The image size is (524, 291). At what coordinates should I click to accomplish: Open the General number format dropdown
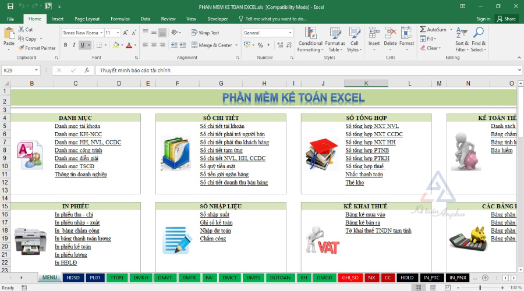tap(290, 33)
